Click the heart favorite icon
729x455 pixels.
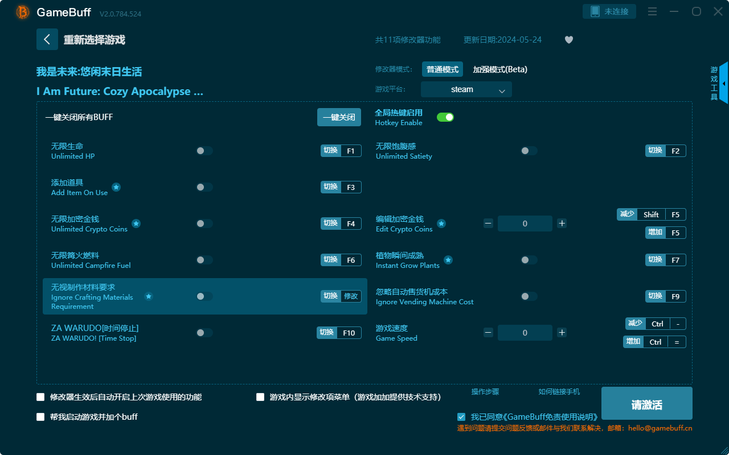[x=569, y=40]
